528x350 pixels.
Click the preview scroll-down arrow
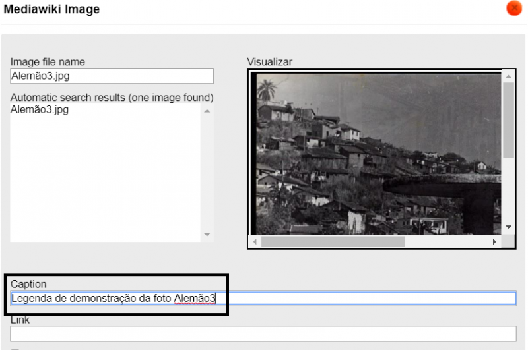pos(508,227)
